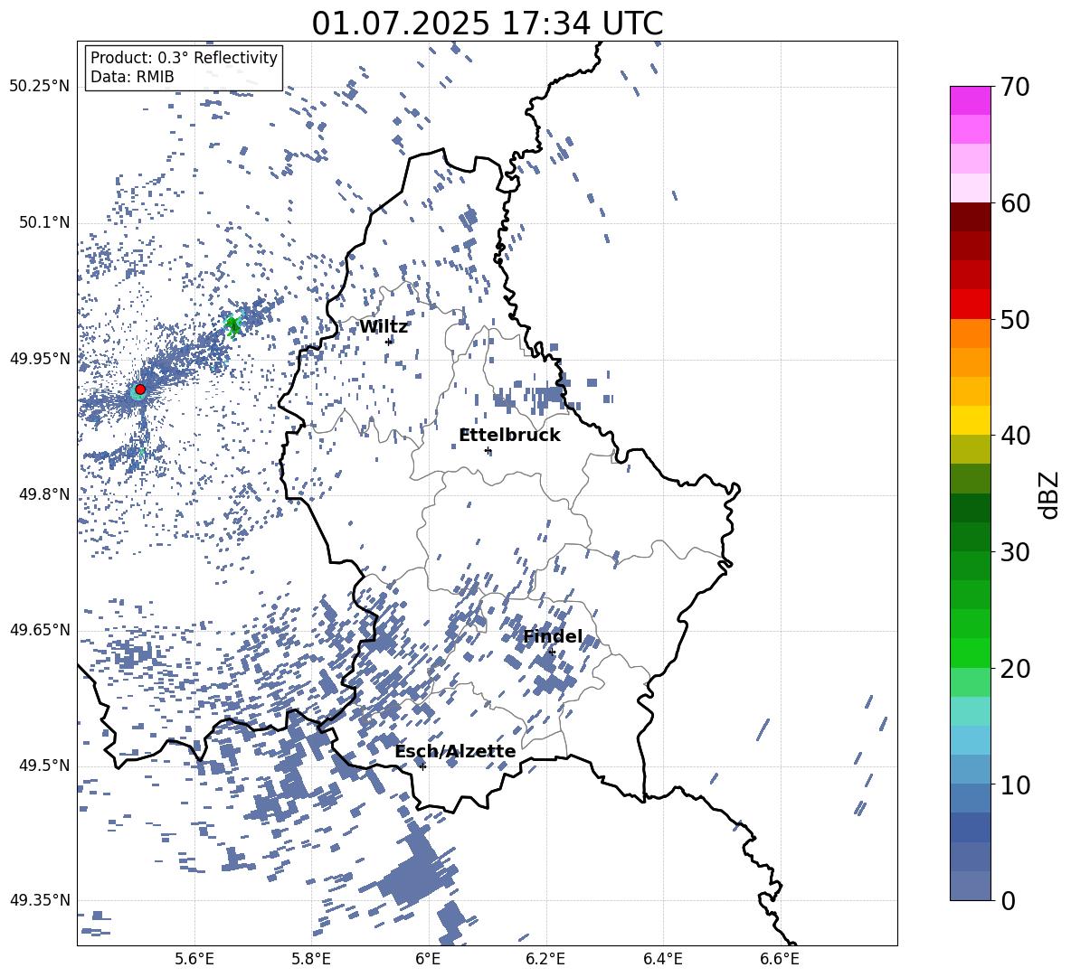
Task: Click the 30 tick on colorbar
Action: click(1015, 552)
